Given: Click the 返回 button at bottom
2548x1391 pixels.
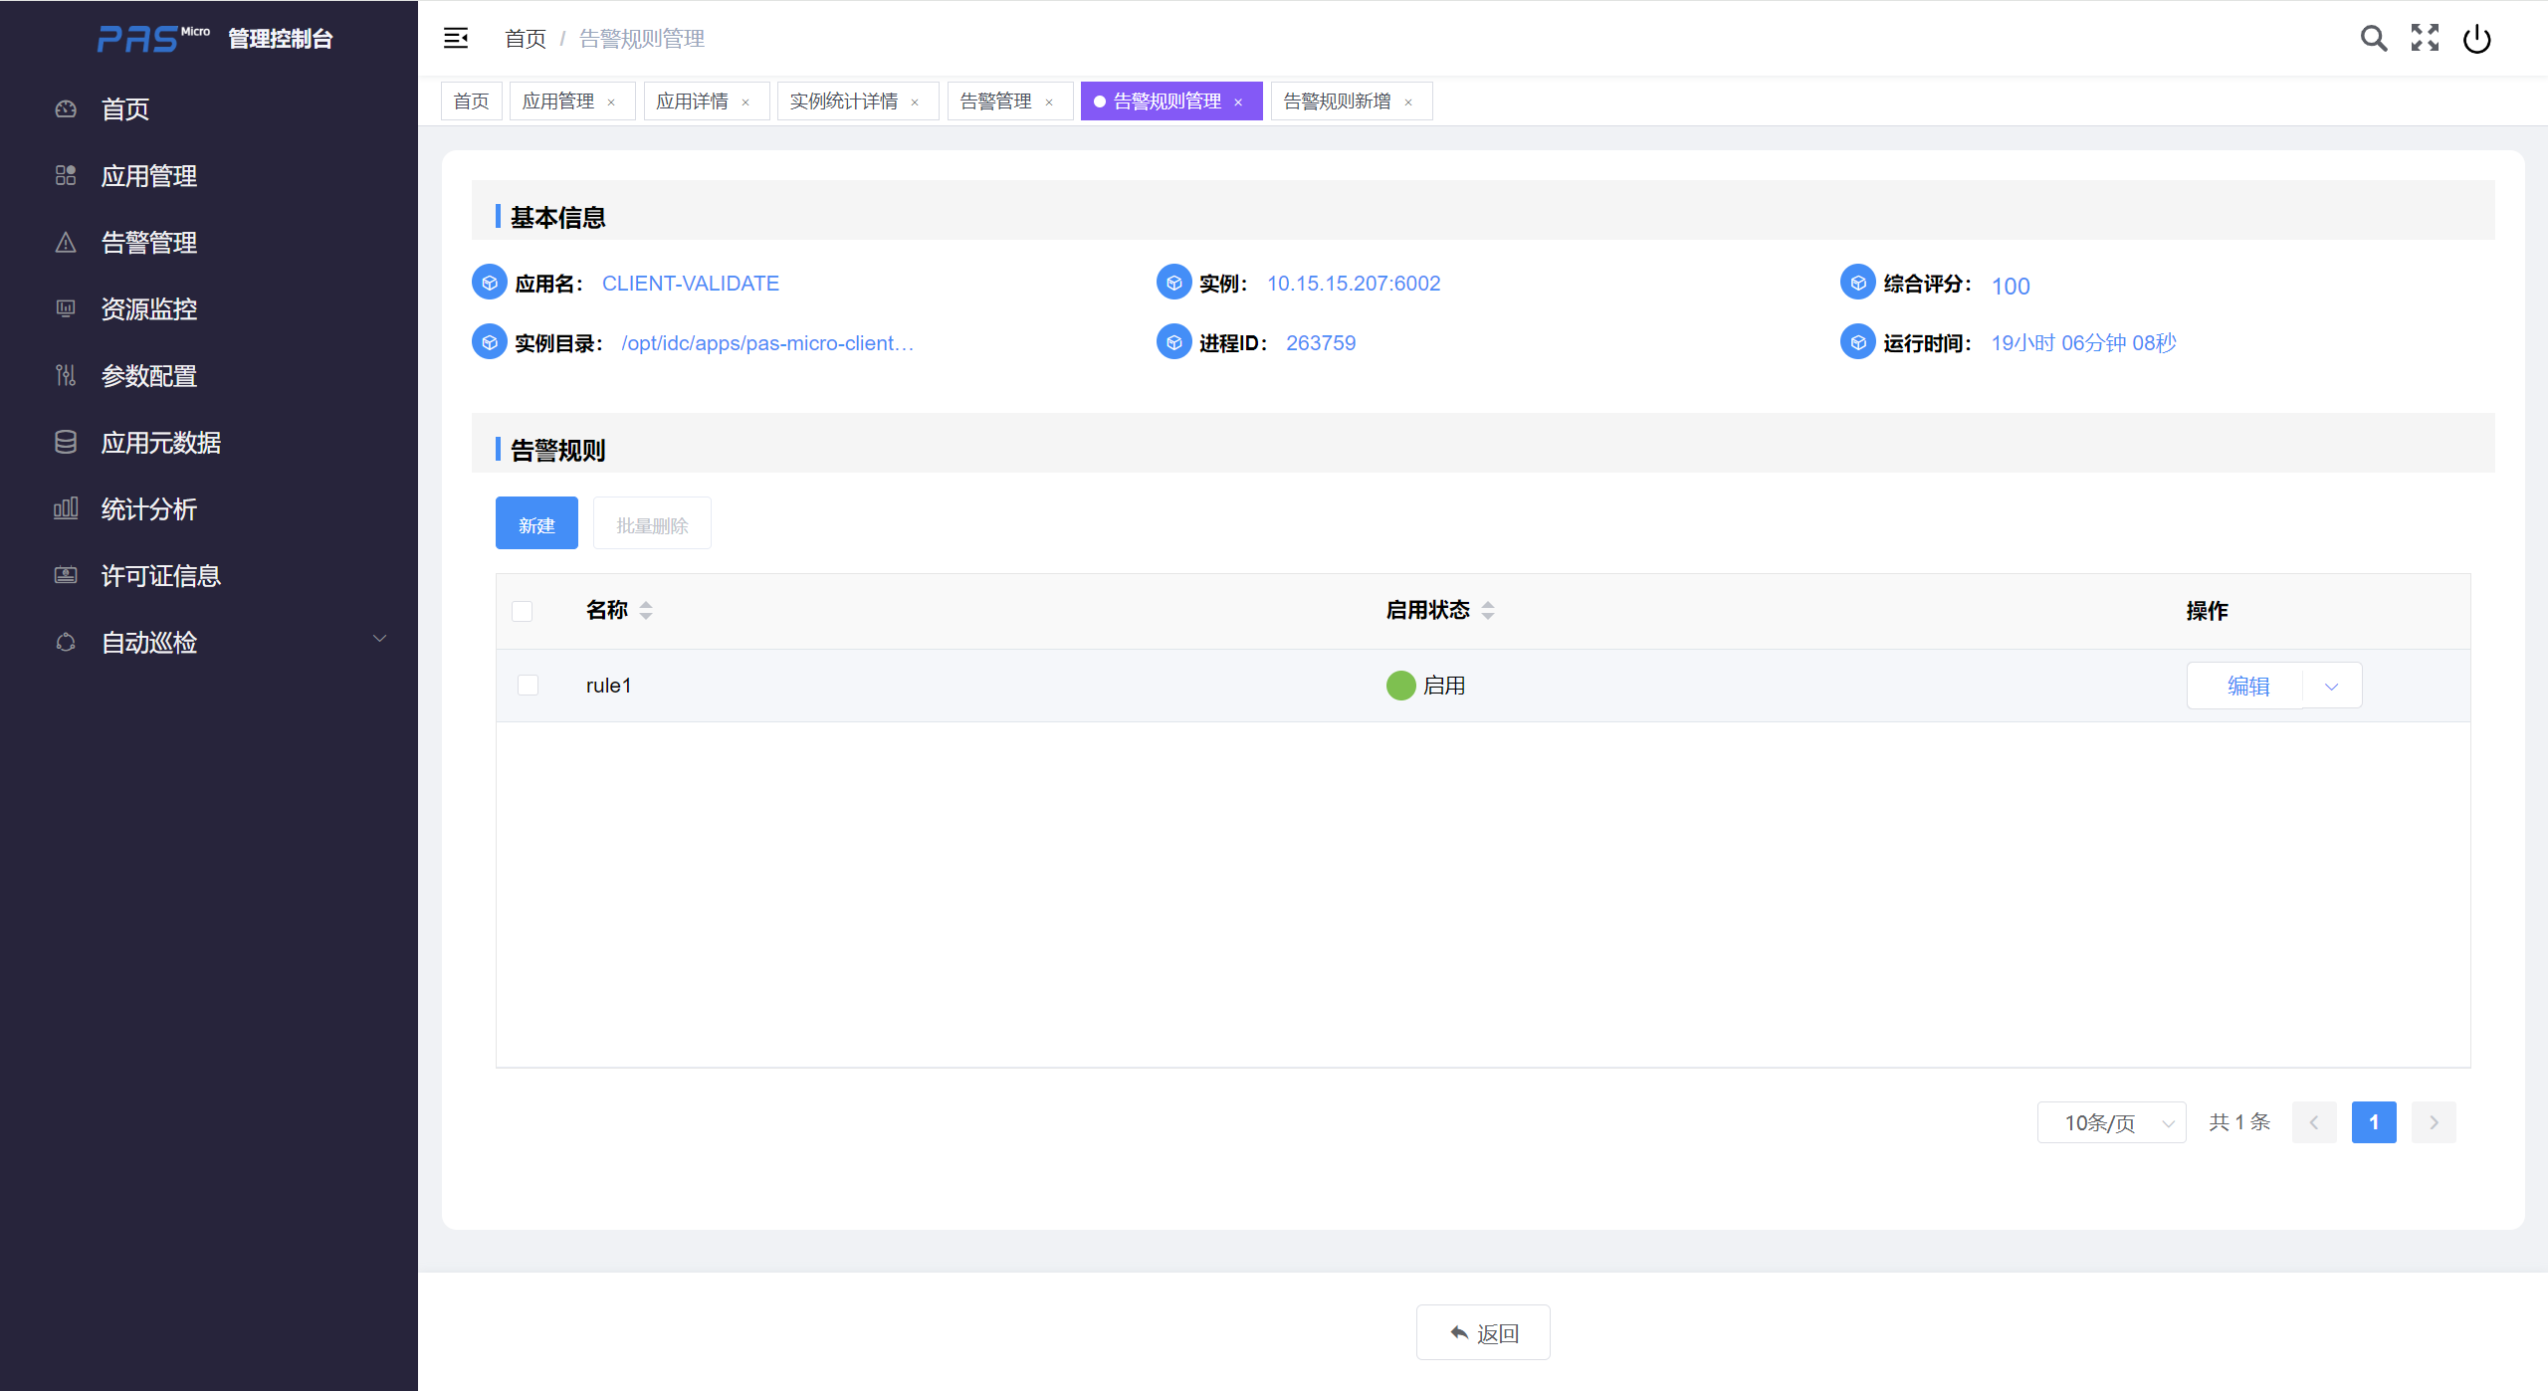Looking at the screenshot, I should [x=1483, y=1332].
